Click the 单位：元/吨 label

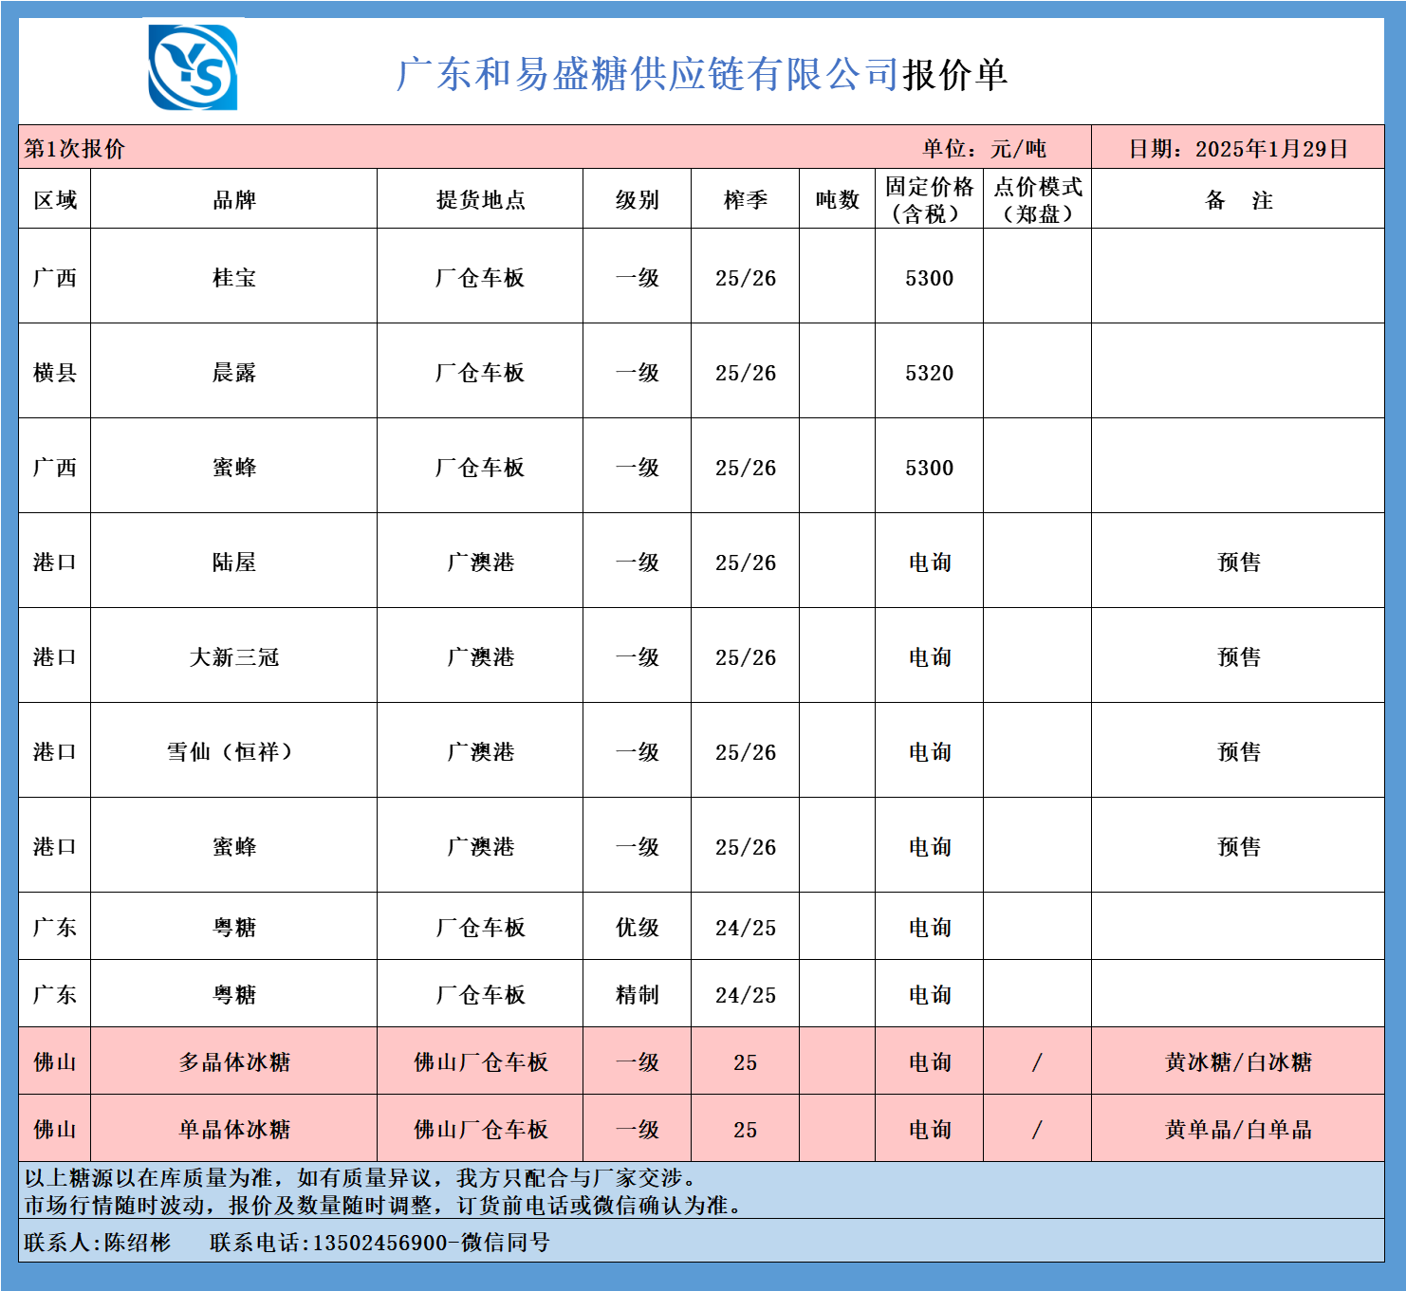tap(984, 149)
